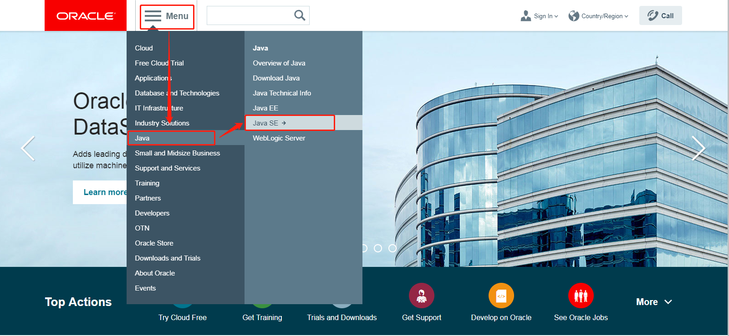Click the Call phone button
The height and width of the screenshot is (336, 729).
[660, 15]
